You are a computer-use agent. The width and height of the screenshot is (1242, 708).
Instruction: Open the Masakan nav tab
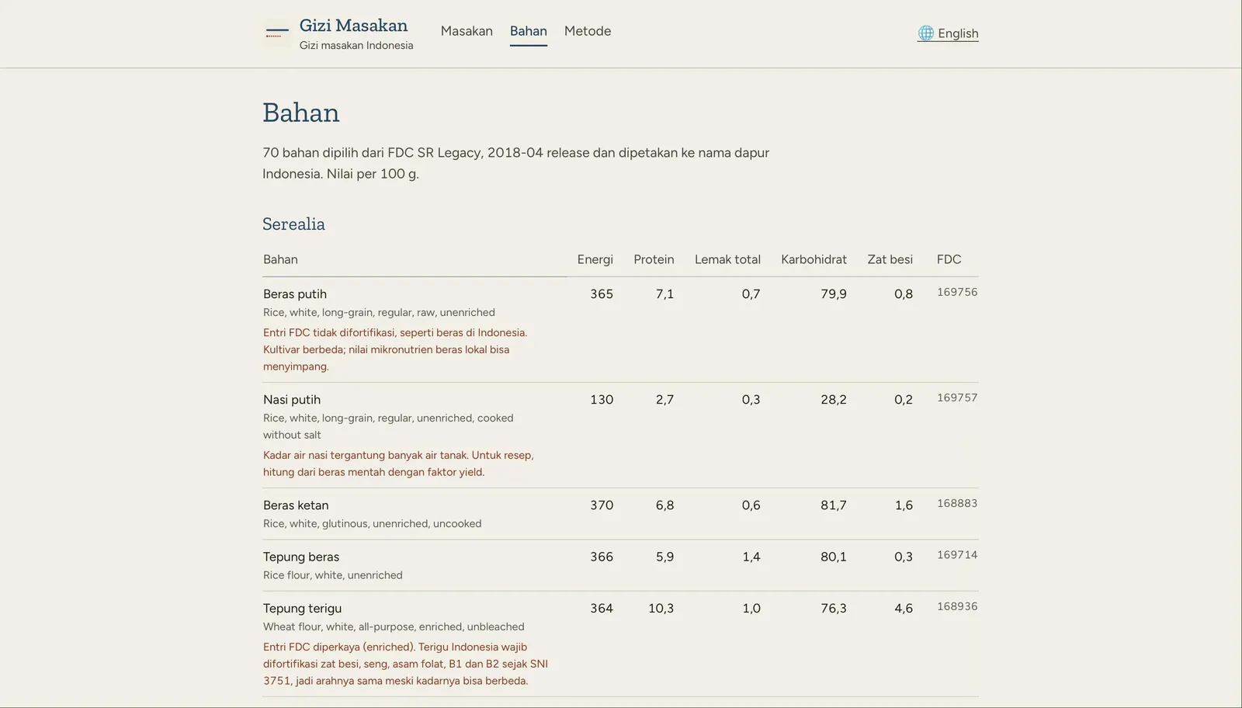467,31
